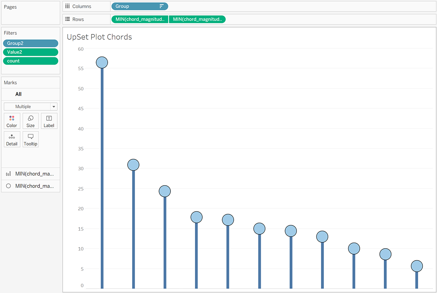
Task: Select the All marks card tab
Action: point(18,94)
